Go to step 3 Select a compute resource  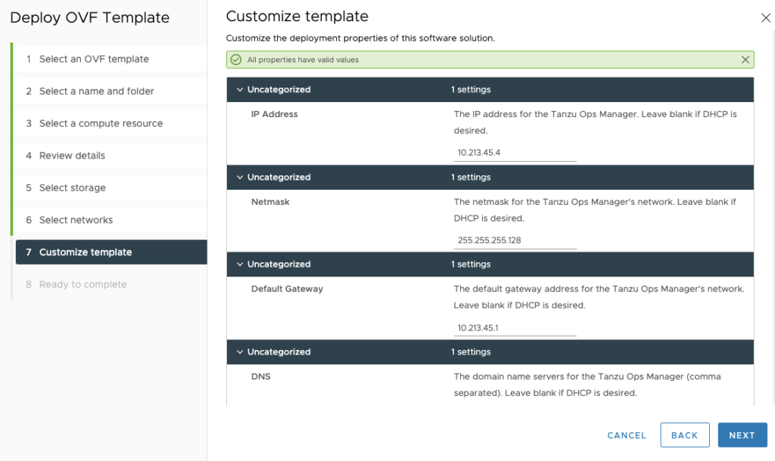(x=111, y=123)
